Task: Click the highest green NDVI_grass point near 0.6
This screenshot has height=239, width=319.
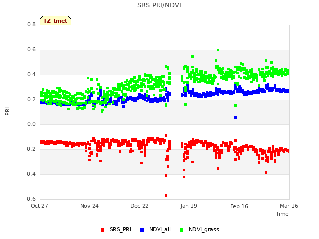Action: click(218, 50)
